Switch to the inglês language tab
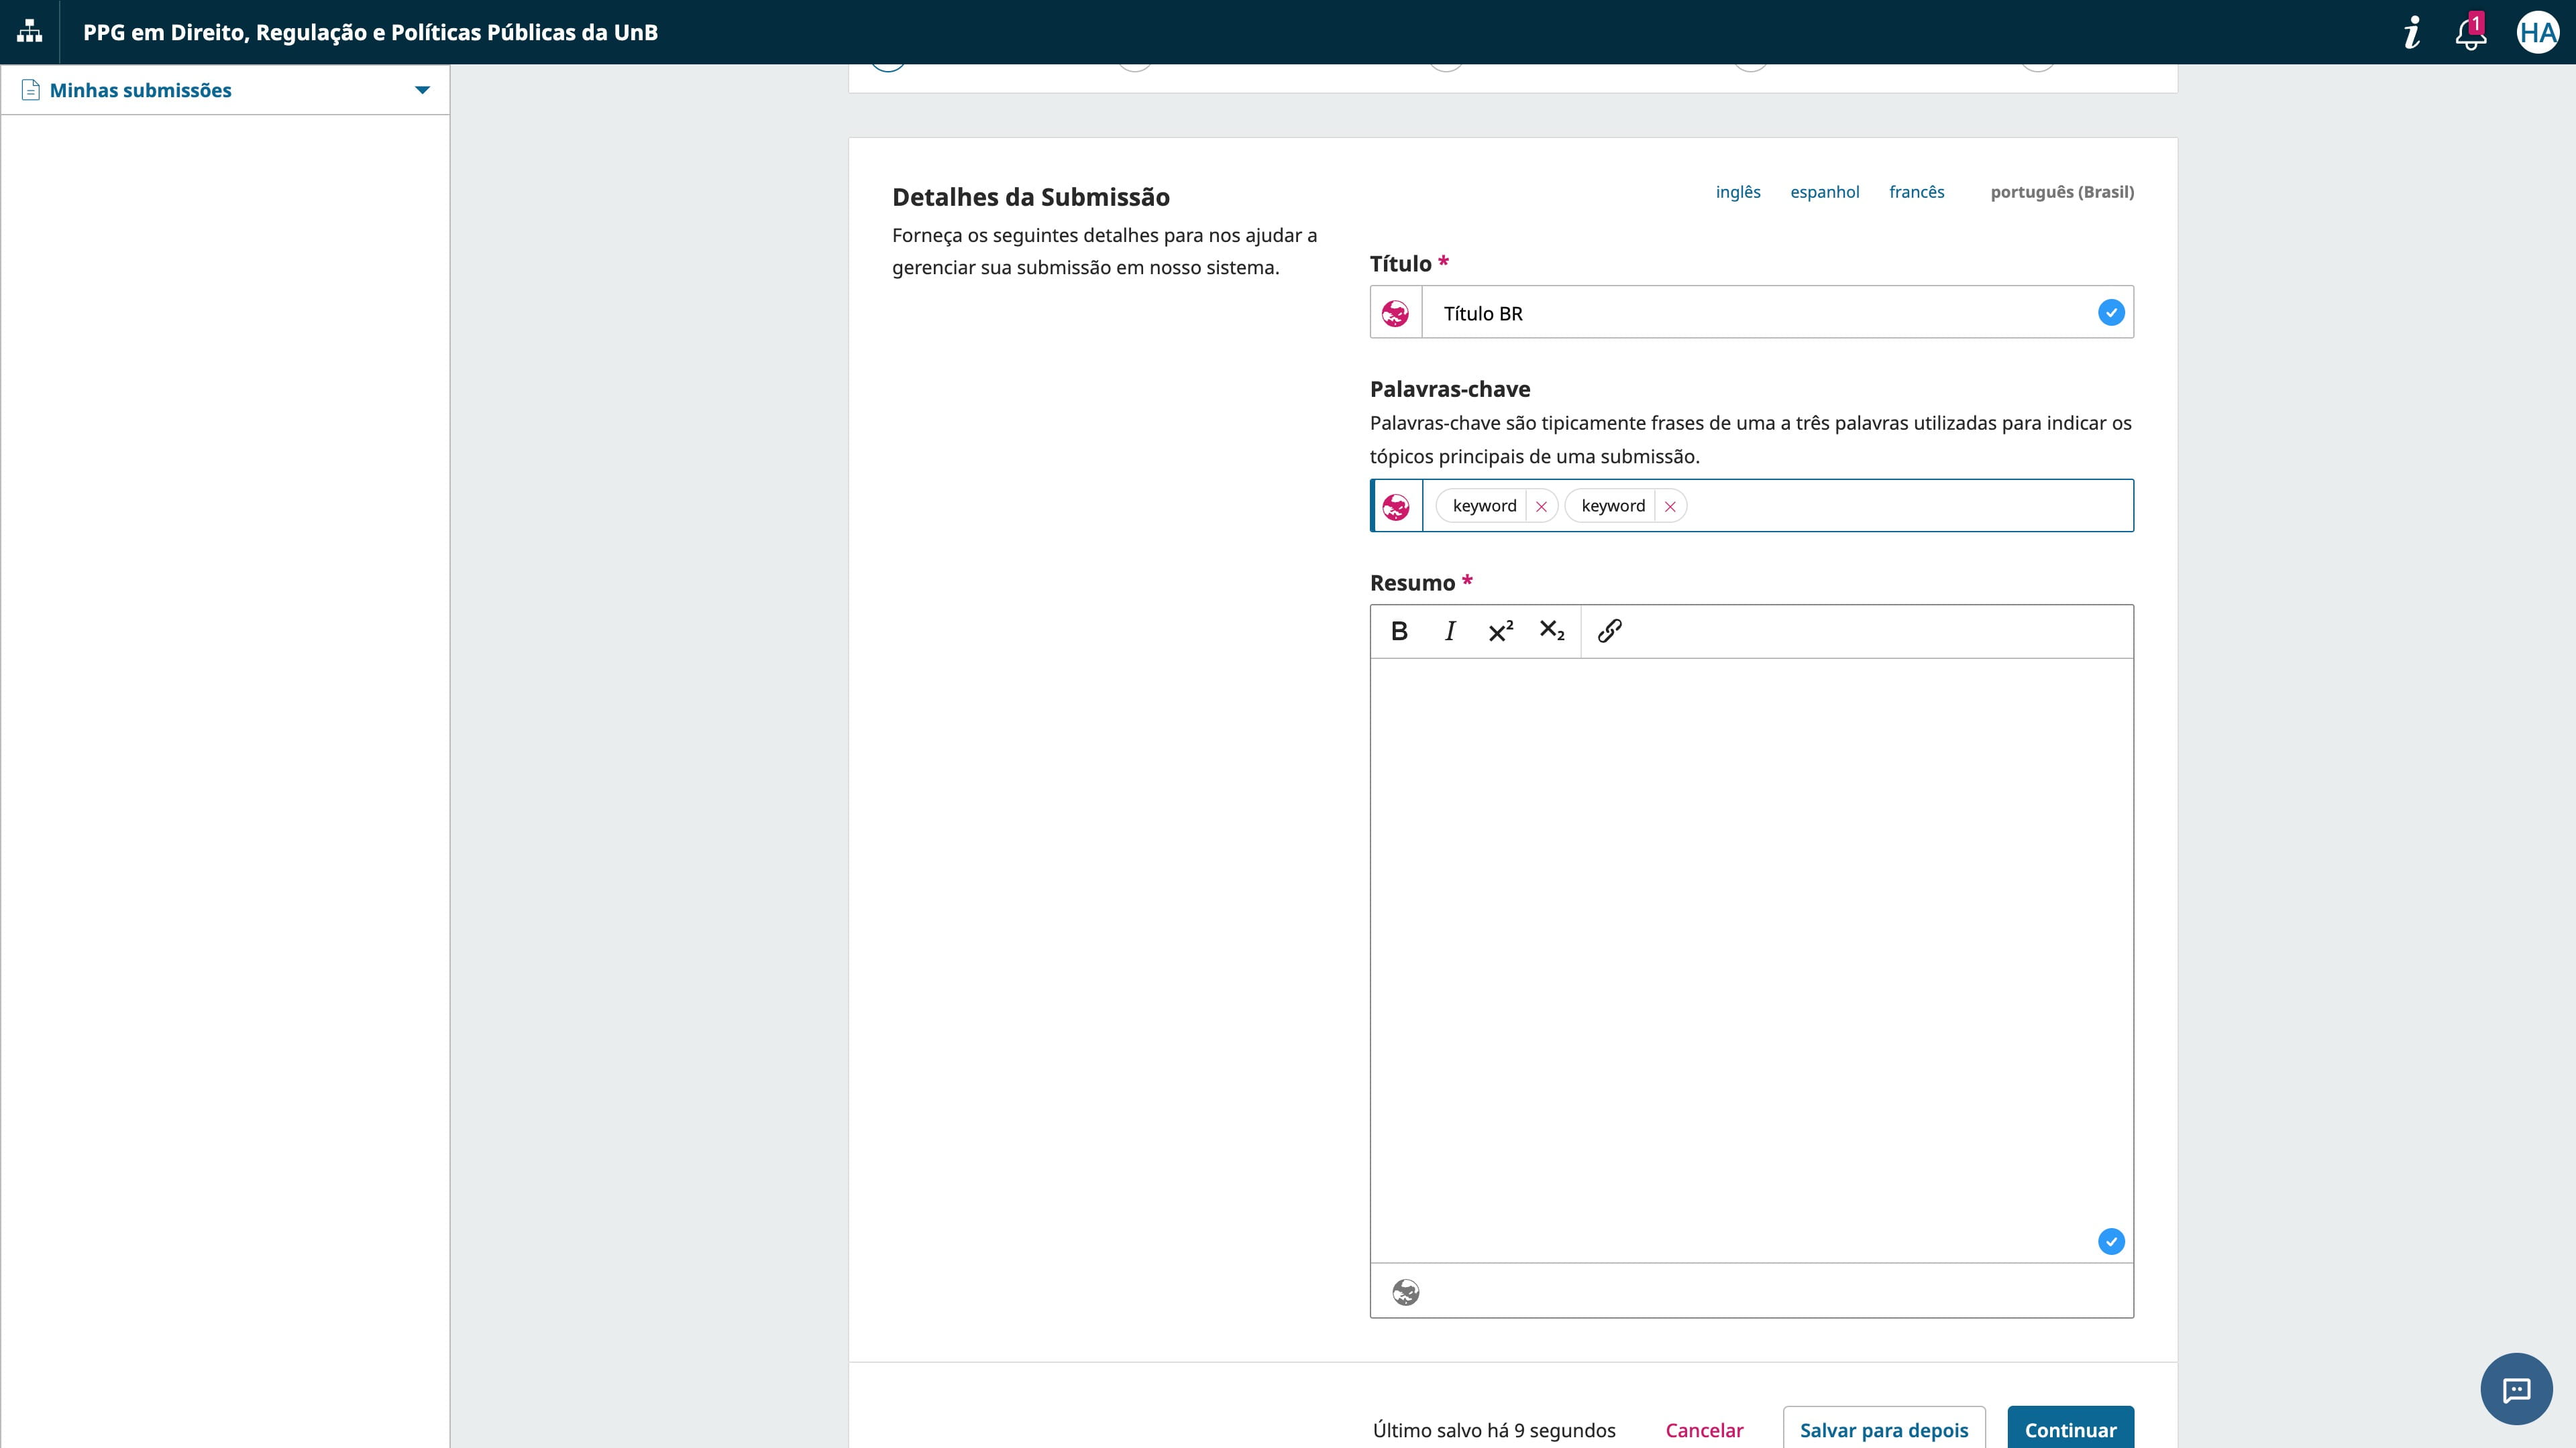This screenshot has height=1448, width=2576. 1738,192
